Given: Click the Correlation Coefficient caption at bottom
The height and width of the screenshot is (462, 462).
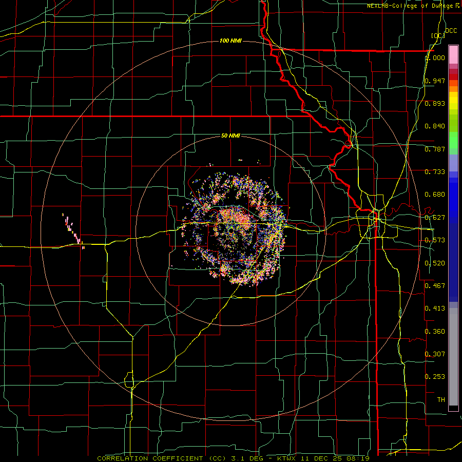Looking at the screenshot, I should tap(233, 458).
